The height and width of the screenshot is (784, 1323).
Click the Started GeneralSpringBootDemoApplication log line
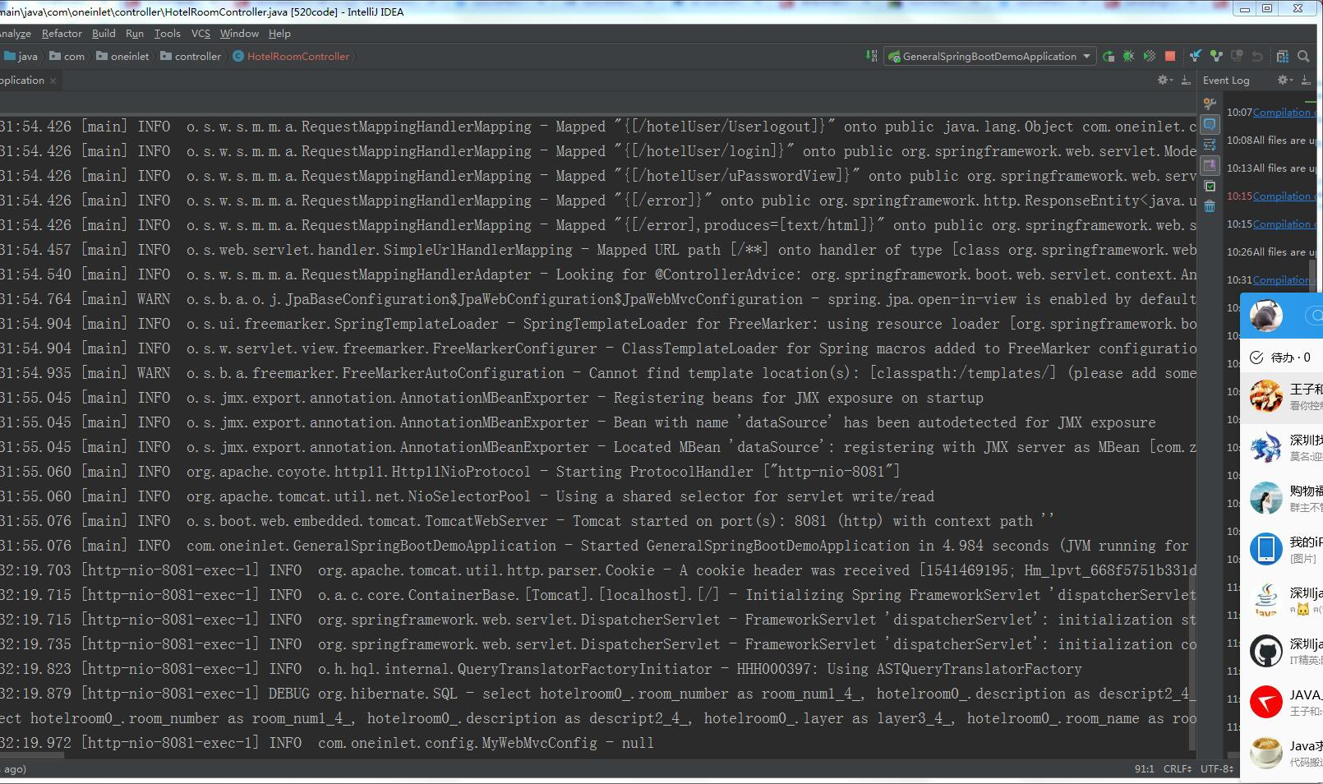(596, 546)
